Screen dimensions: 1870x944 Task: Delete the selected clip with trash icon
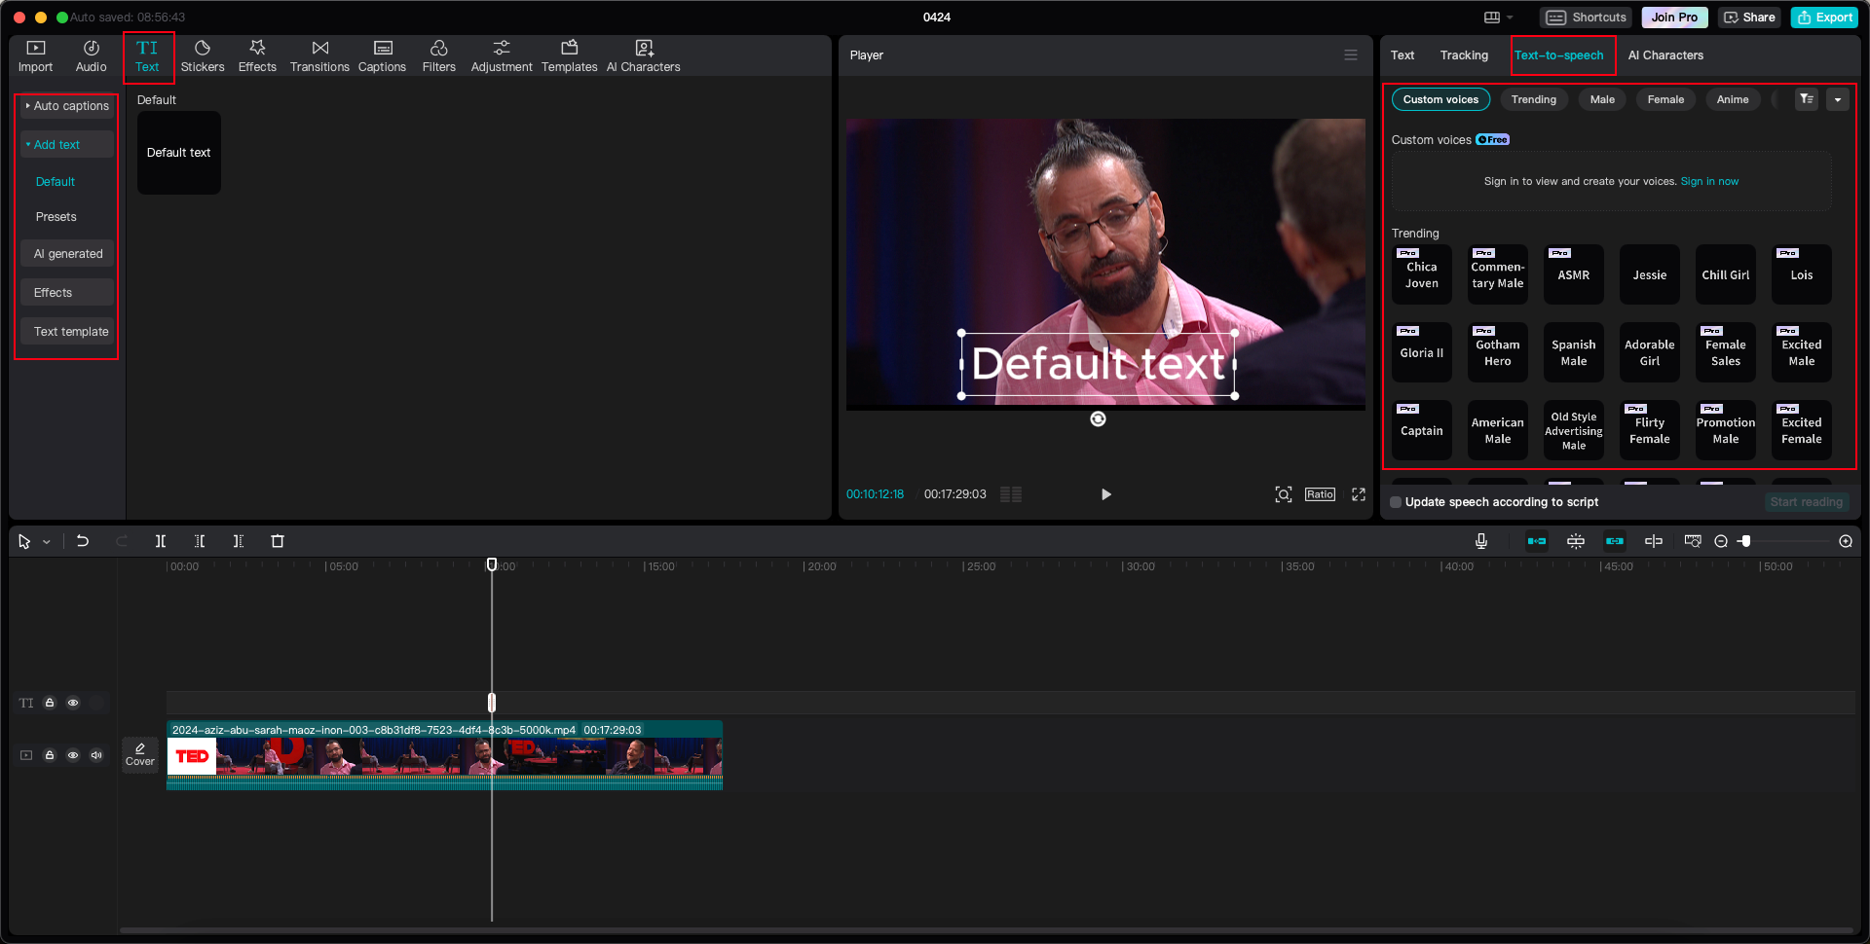[278, 541]
